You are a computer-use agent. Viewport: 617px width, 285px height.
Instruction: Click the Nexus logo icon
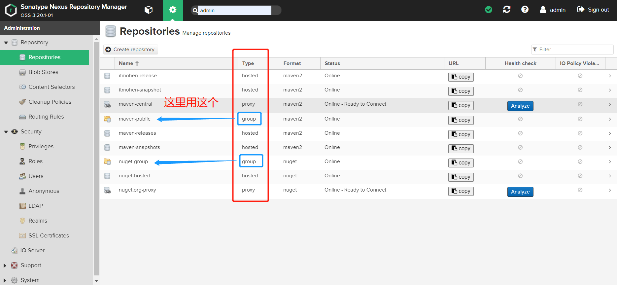click(x=11, y=10)
